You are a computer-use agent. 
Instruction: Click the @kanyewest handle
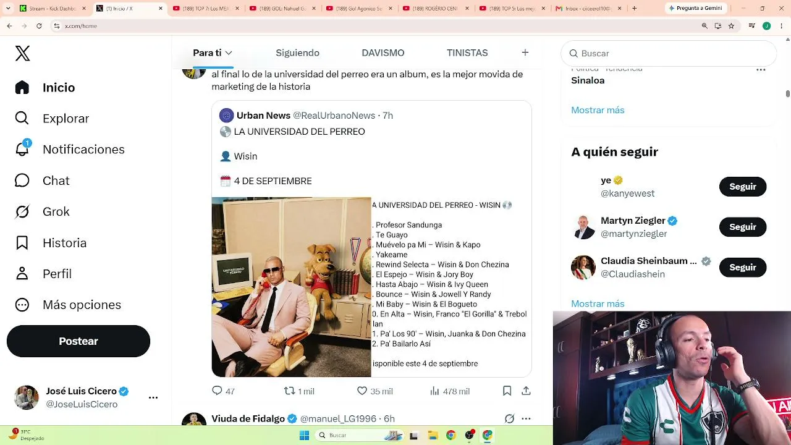click(627, 193)
